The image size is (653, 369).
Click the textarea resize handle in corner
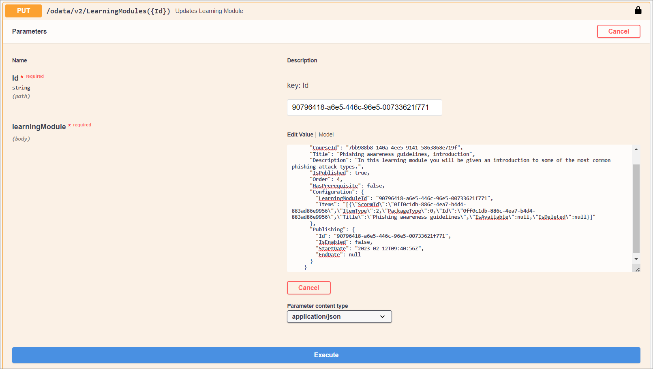click(x=637, y=269)
